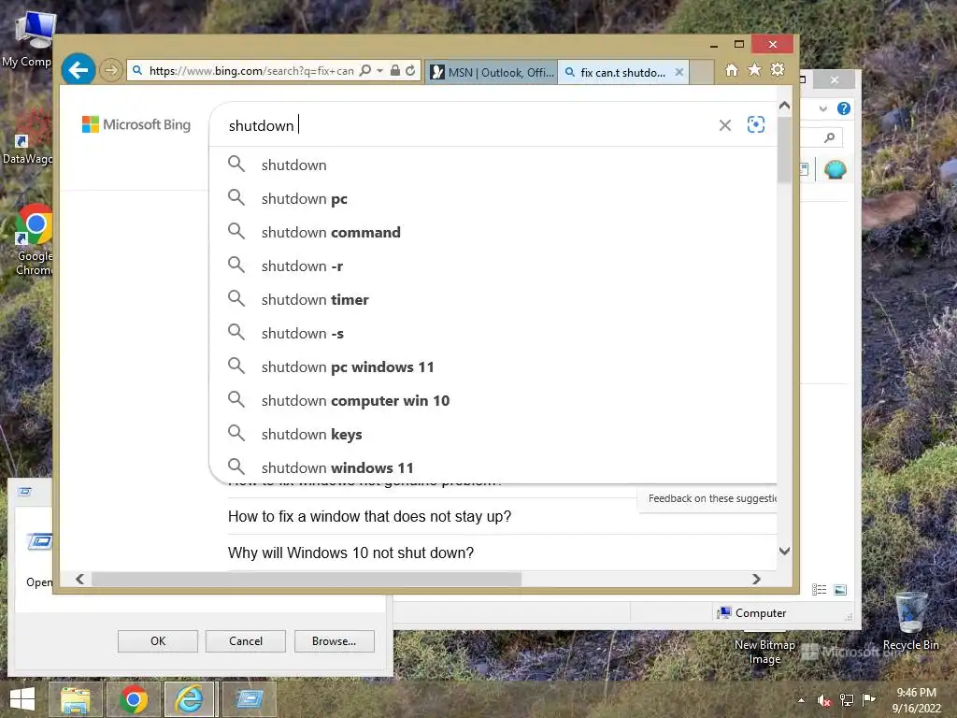
Task: Choose 'shutdown computer win 10' suggestion
Action: tap(493, 400)
